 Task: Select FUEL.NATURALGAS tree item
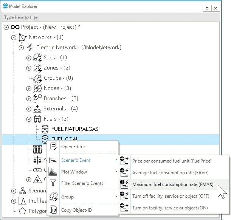pyautogui.click(x=74, y=129)
